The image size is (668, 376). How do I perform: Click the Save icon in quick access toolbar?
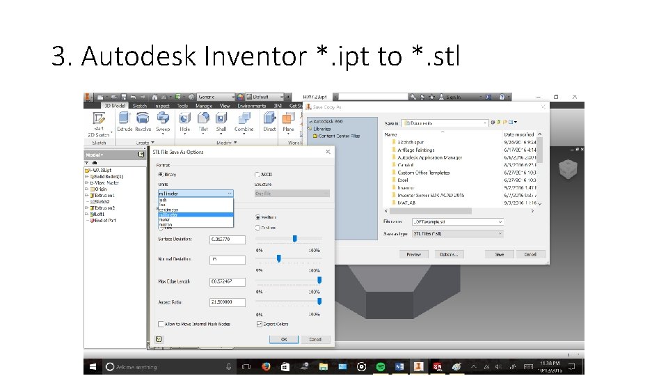point(124,97)
